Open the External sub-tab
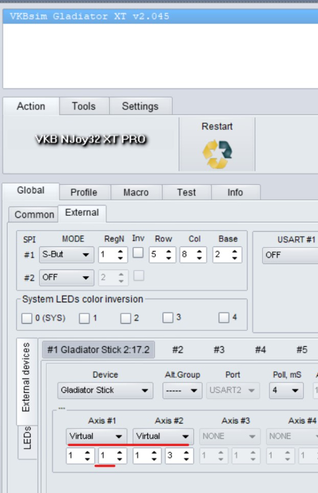 point(82,213)
